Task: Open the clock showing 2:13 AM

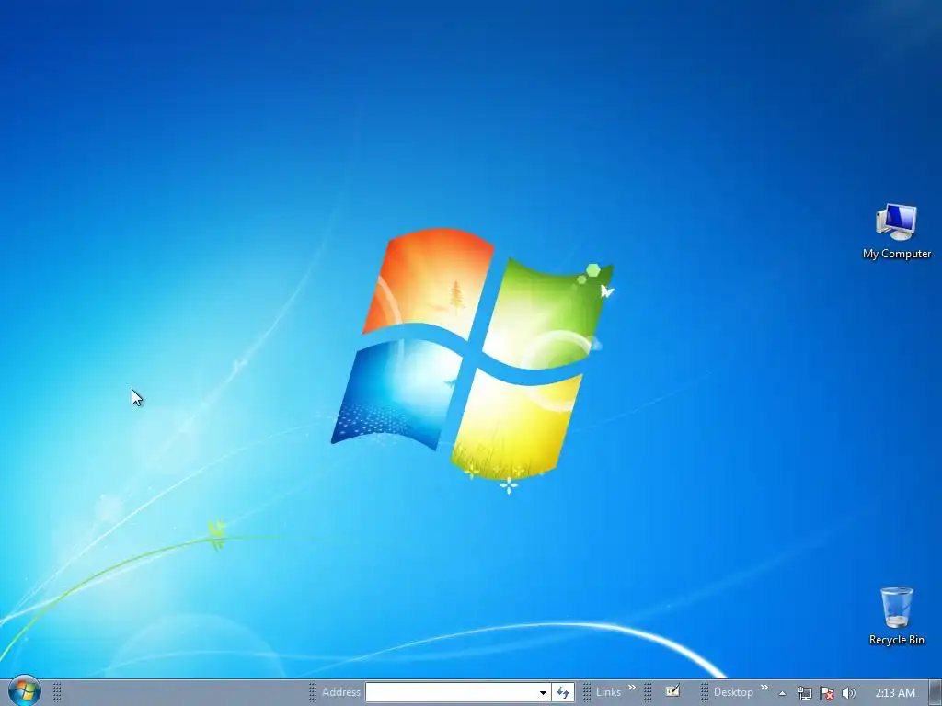Action: click(895, 693)
